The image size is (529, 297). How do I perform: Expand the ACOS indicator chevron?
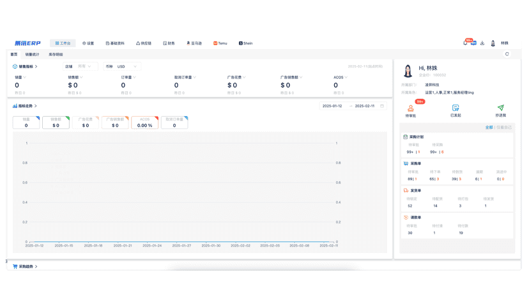[x=346, y=78]
